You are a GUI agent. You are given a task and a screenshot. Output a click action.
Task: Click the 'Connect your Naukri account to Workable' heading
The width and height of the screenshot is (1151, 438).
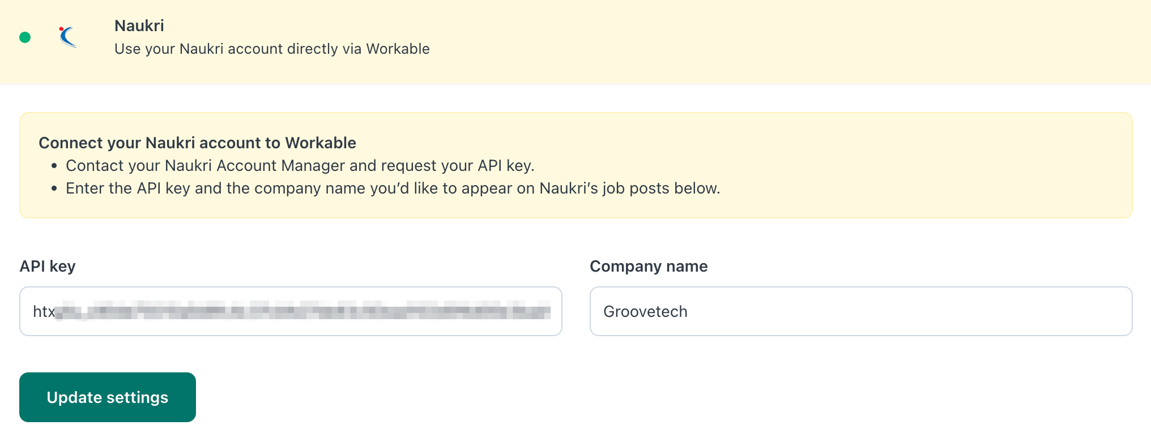(x=197, y=143)
